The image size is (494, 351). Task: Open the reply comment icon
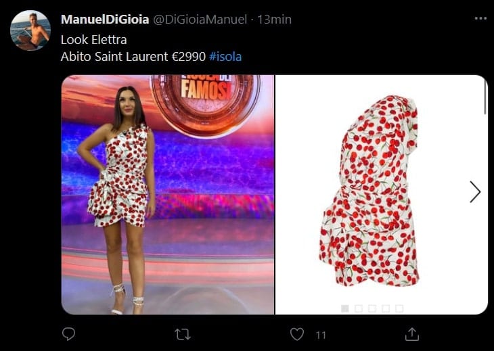(x=68, y=334)
